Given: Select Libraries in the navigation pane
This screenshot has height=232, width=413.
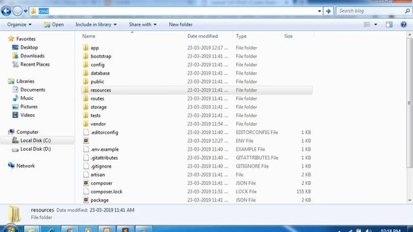Looking at the screenshot, I should coord(25,81).
